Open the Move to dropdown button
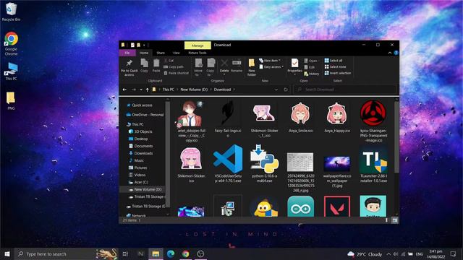Screen dimensions: 463x260 (x=198, y=67)
